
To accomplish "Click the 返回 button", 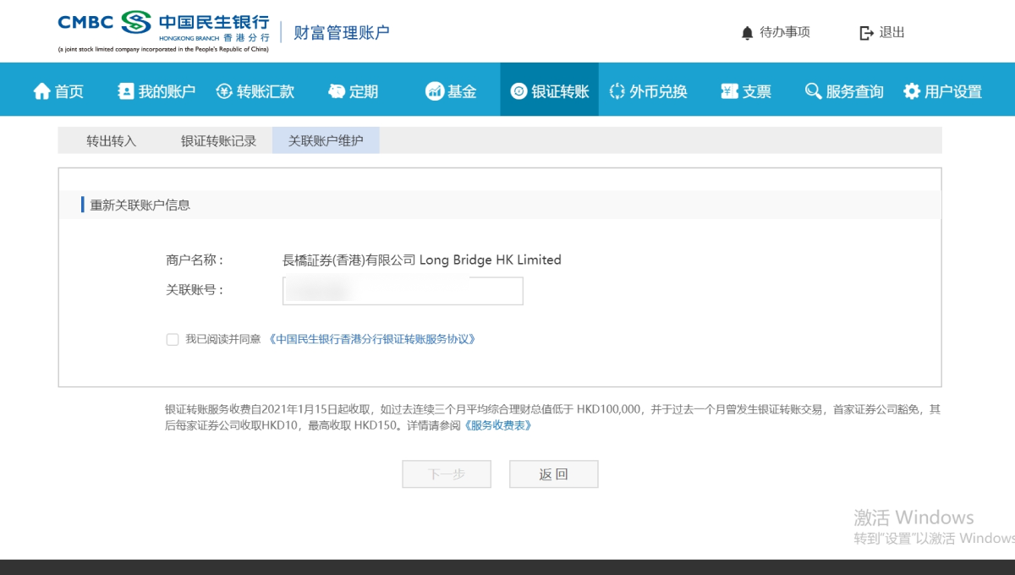I will click(554, 474).
